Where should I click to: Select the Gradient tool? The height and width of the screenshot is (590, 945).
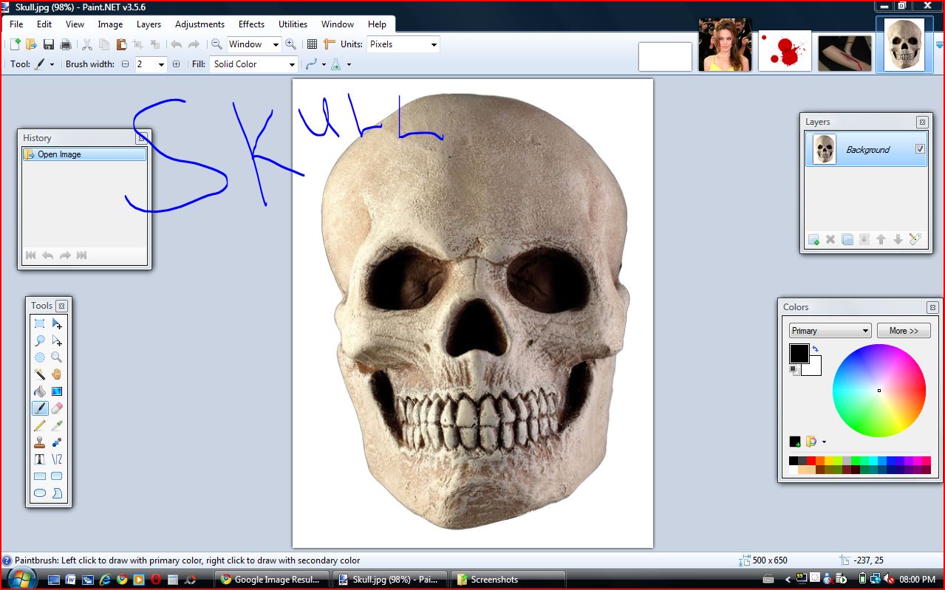[x=58, y=391]
